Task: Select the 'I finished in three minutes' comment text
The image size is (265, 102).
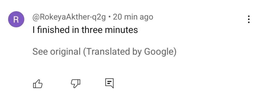Action: point(85,30)
